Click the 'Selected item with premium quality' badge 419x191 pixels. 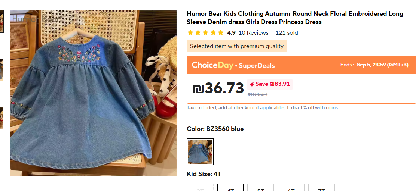tap(237, 46)
